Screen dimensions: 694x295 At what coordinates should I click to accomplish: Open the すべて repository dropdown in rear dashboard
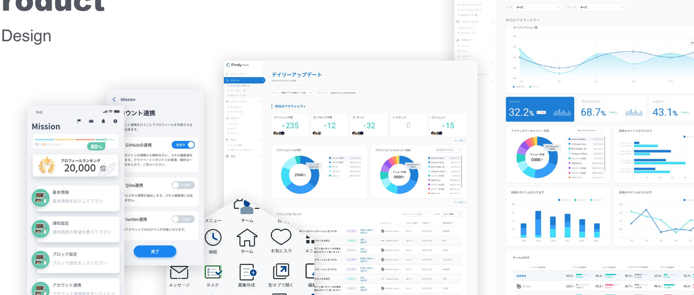pyautogui.click(x=602, y=8)
